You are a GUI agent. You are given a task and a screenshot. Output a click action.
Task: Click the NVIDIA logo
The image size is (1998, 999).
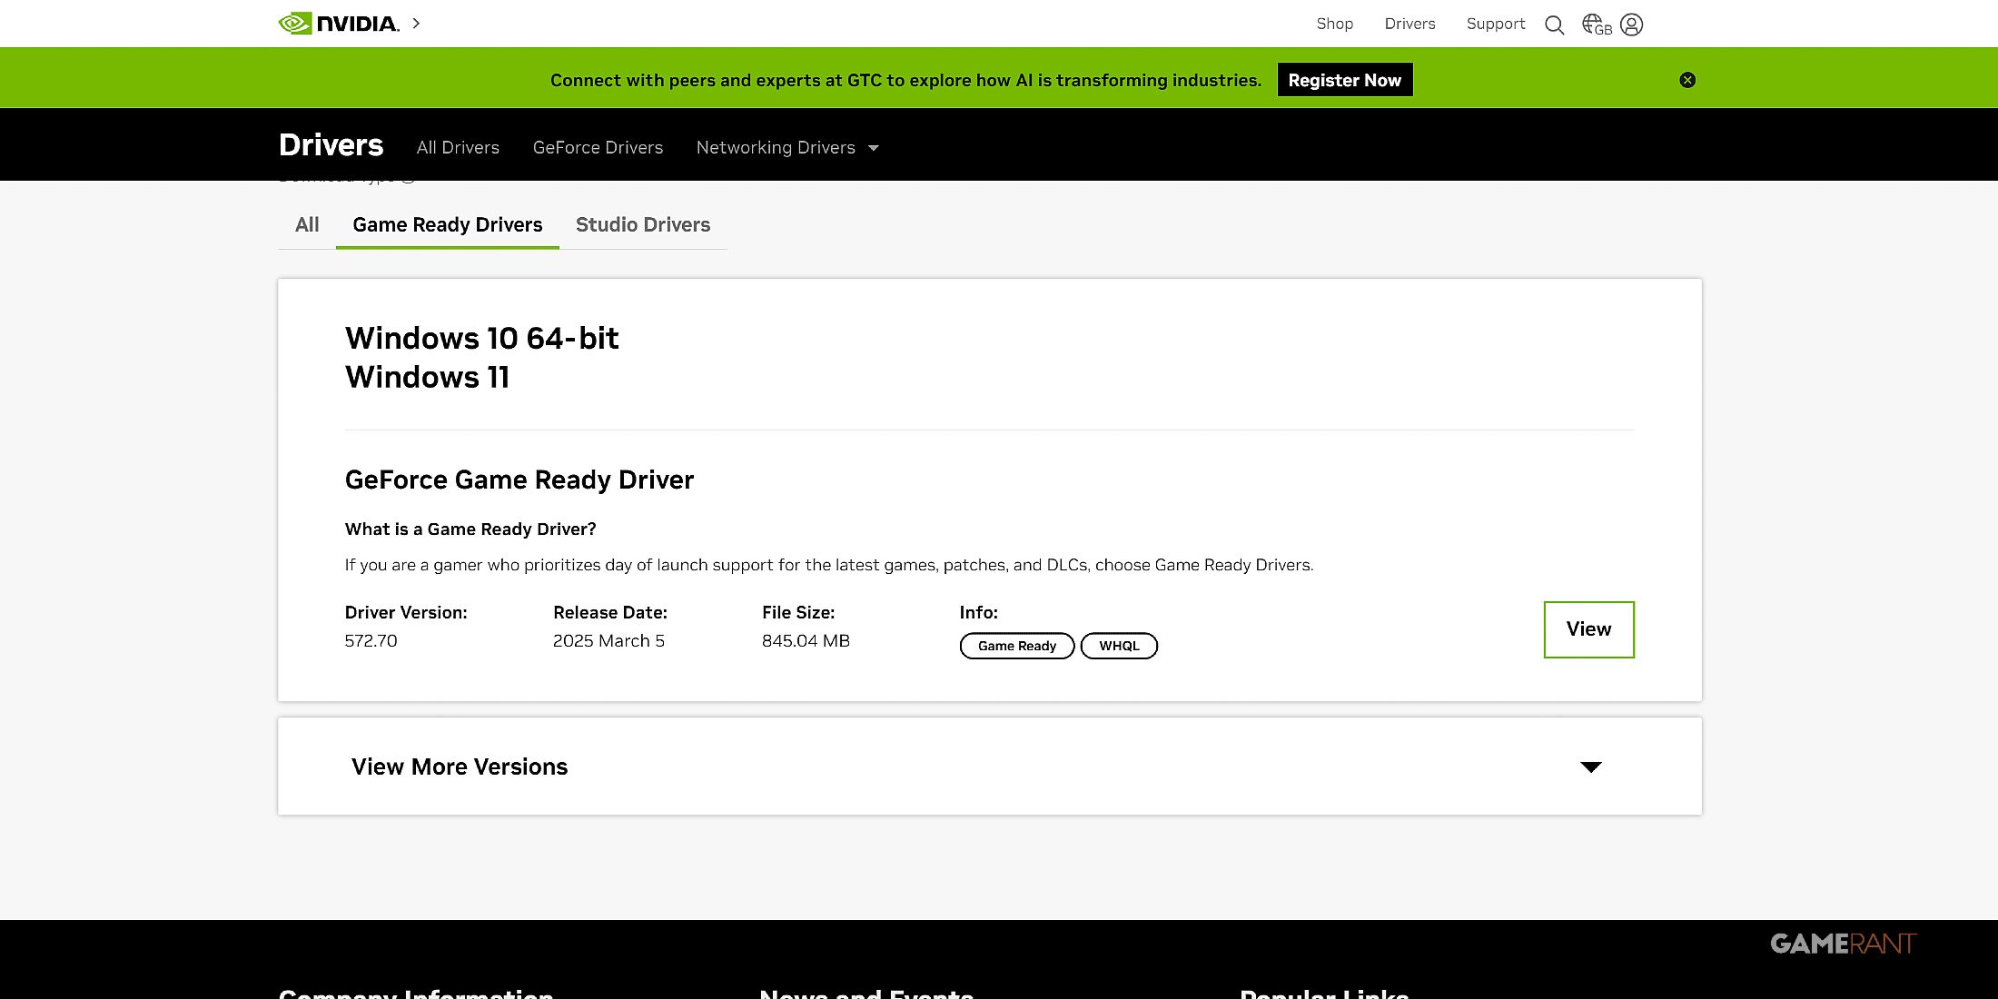pyautogui.click(x=339, y=24)
